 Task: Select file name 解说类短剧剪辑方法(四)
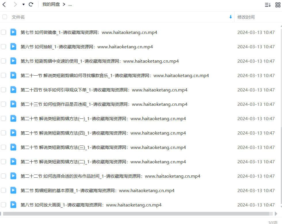click(103, 133)
